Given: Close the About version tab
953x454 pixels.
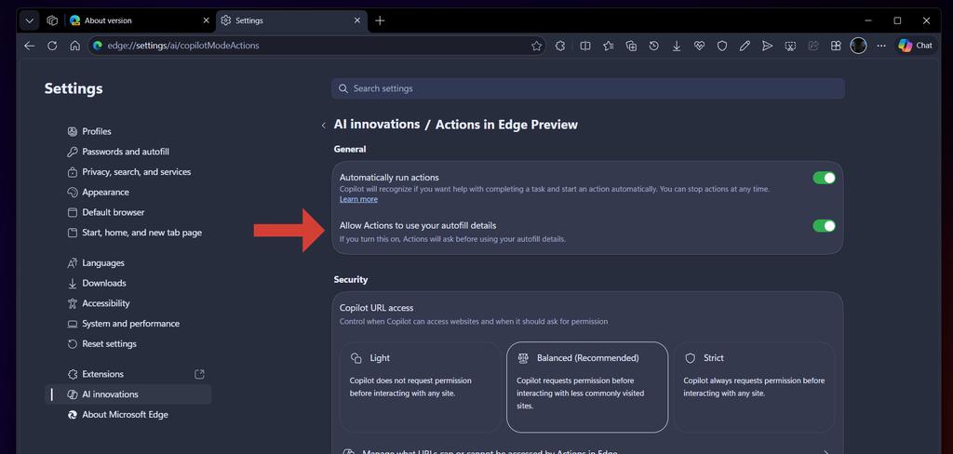Looking at the screenshot, I should 206,20.
